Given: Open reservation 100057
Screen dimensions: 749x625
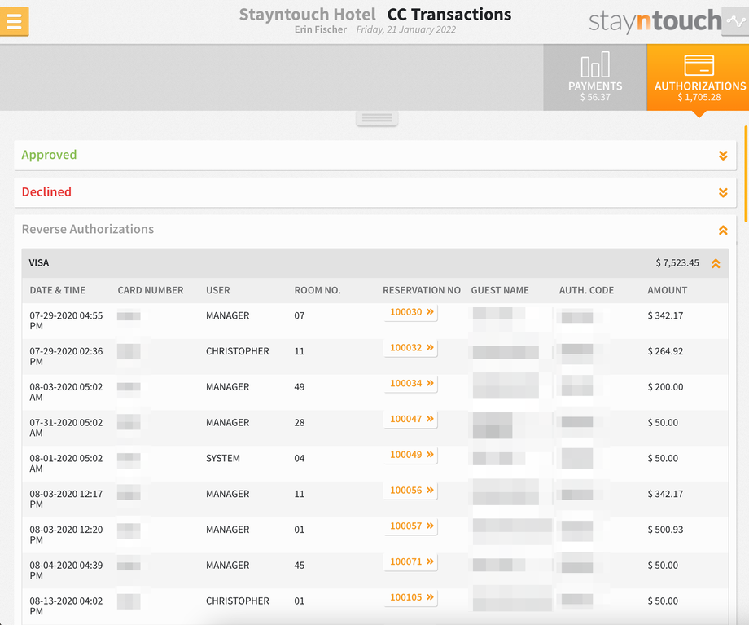Looking at the screenshot, I should (x=411, y=526).
